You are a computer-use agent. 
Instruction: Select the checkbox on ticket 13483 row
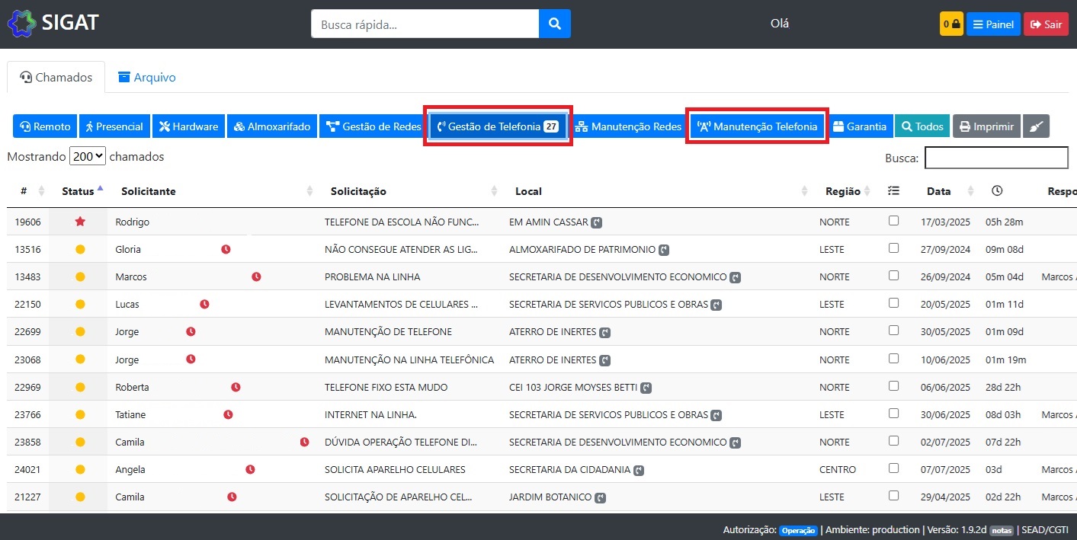click(893, 276)
